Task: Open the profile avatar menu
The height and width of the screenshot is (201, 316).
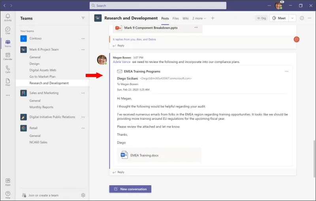Action: click(279, 6)
